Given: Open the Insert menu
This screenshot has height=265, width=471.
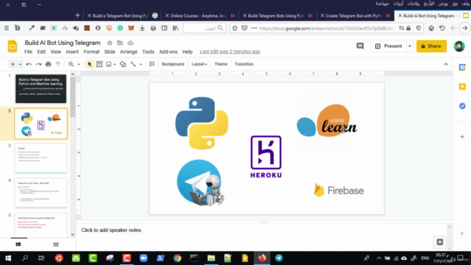Looking at the screenshot, I should (x=72, y=52).
